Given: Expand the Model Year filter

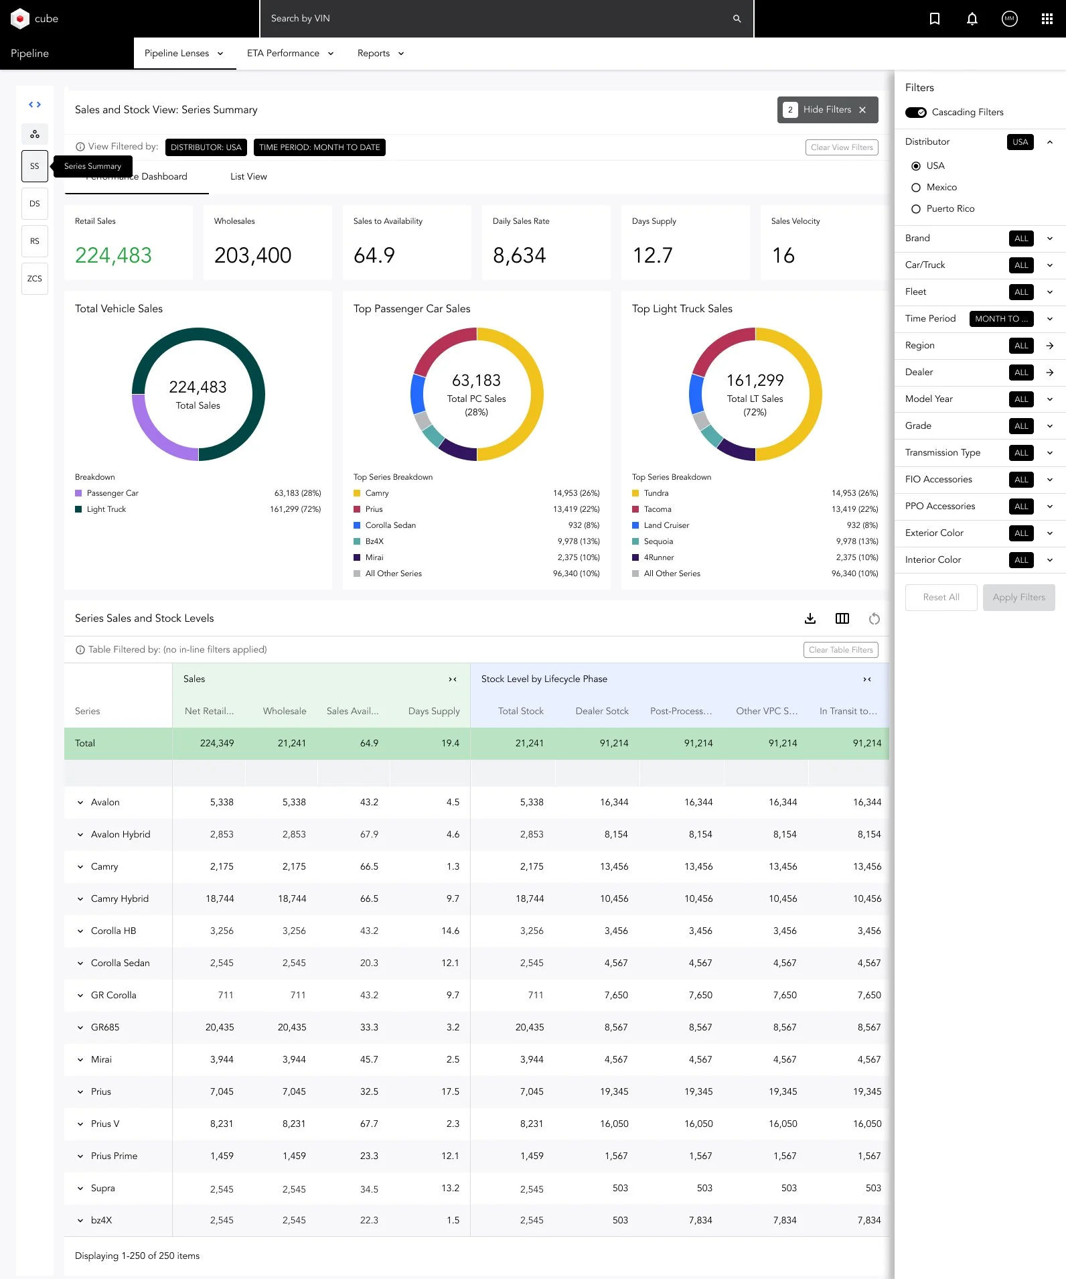Looking at the screenshot, I should click(1050, 399).
